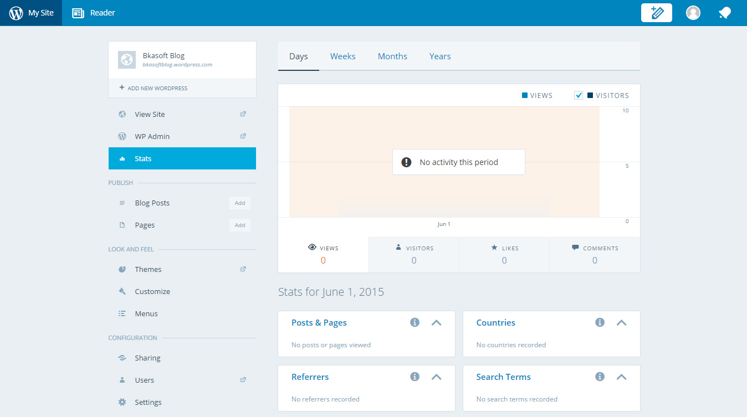
Task: Open Reader in the top bar
Action: (x=94, y=13)
